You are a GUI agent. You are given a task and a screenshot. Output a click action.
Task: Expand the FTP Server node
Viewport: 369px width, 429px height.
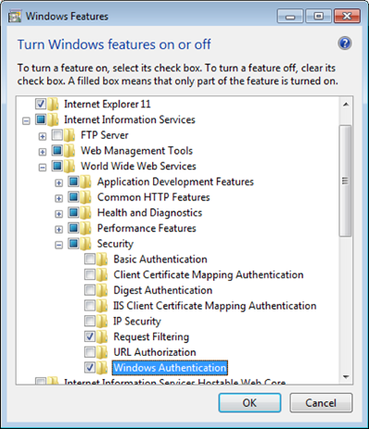tap(43, 136)
